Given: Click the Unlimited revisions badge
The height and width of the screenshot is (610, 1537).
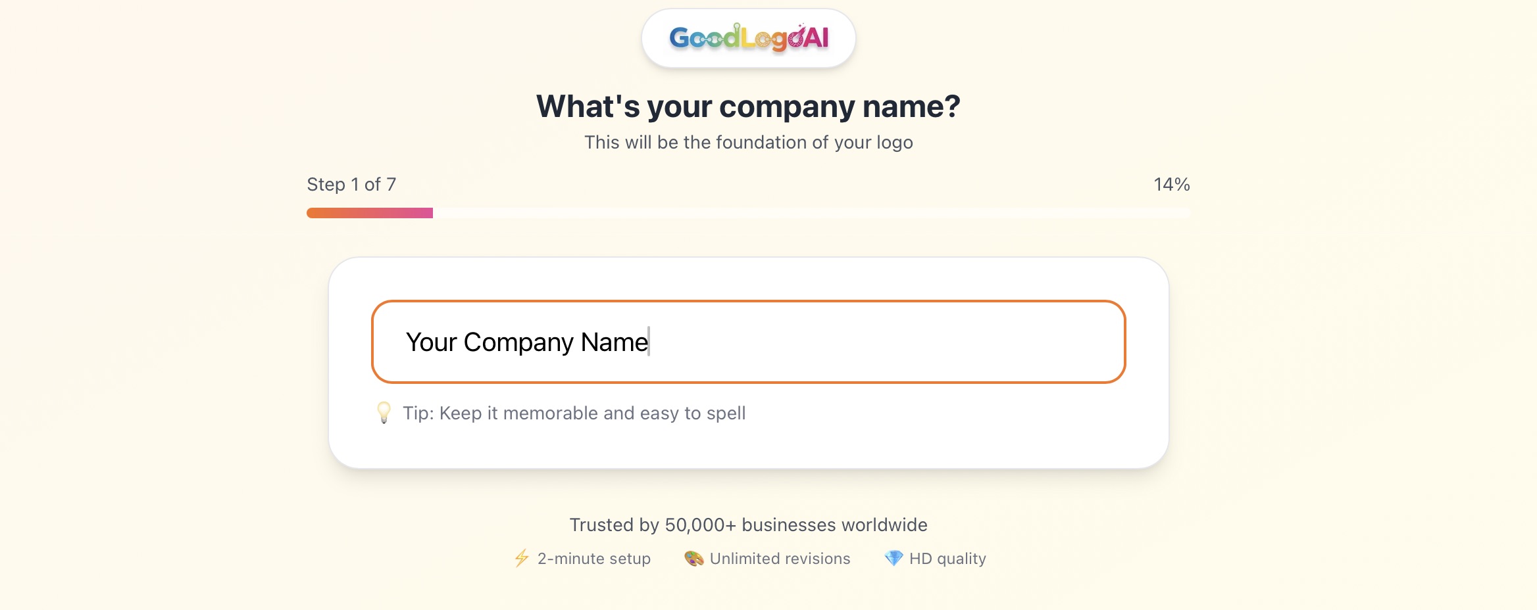Looking at the screenshot, I should (x=766, y=558).
